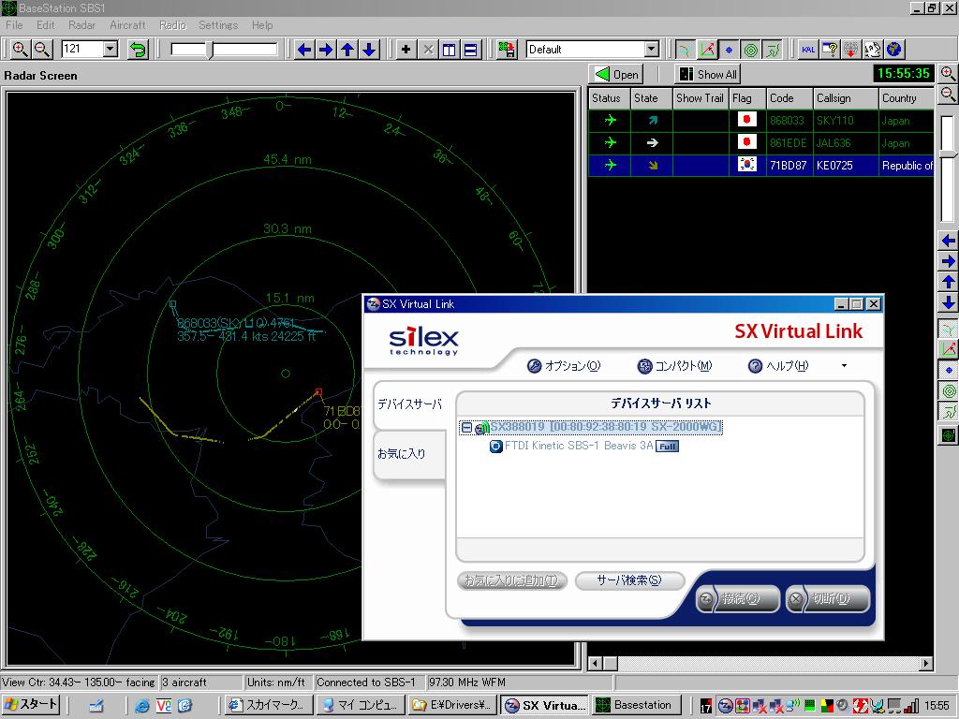
Task: Open E:¥Drivers folder taskbar button
Action: tap(452, 705)
